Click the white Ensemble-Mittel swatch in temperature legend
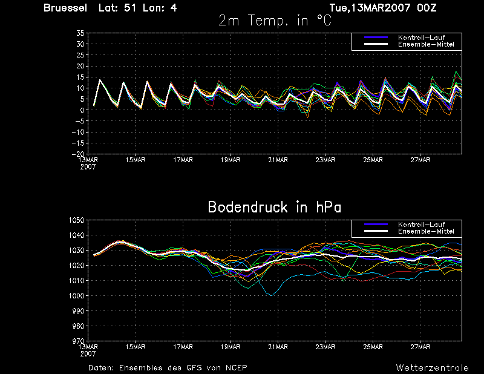The image size is (484, 374). (x=376, y=44)
